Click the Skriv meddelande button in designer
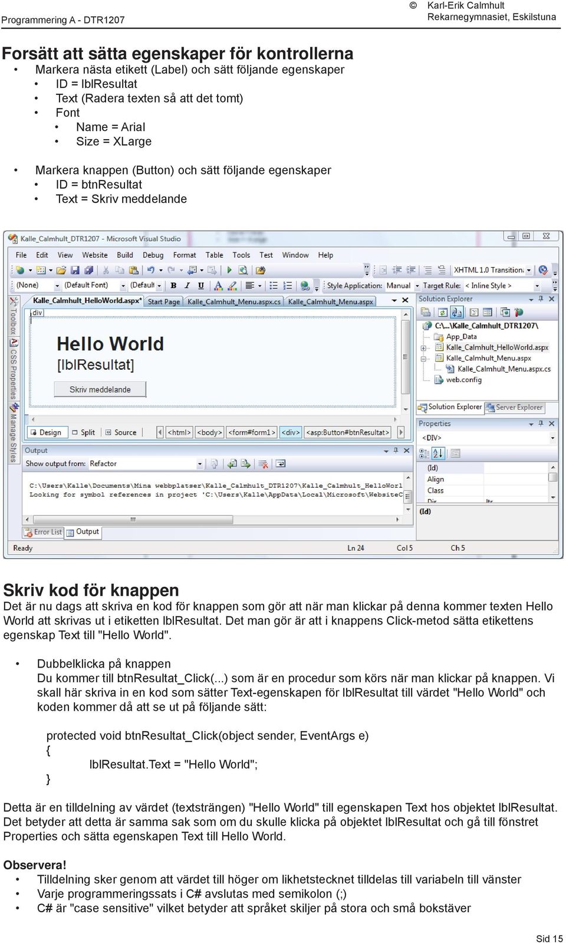 (x=100, y=389)
